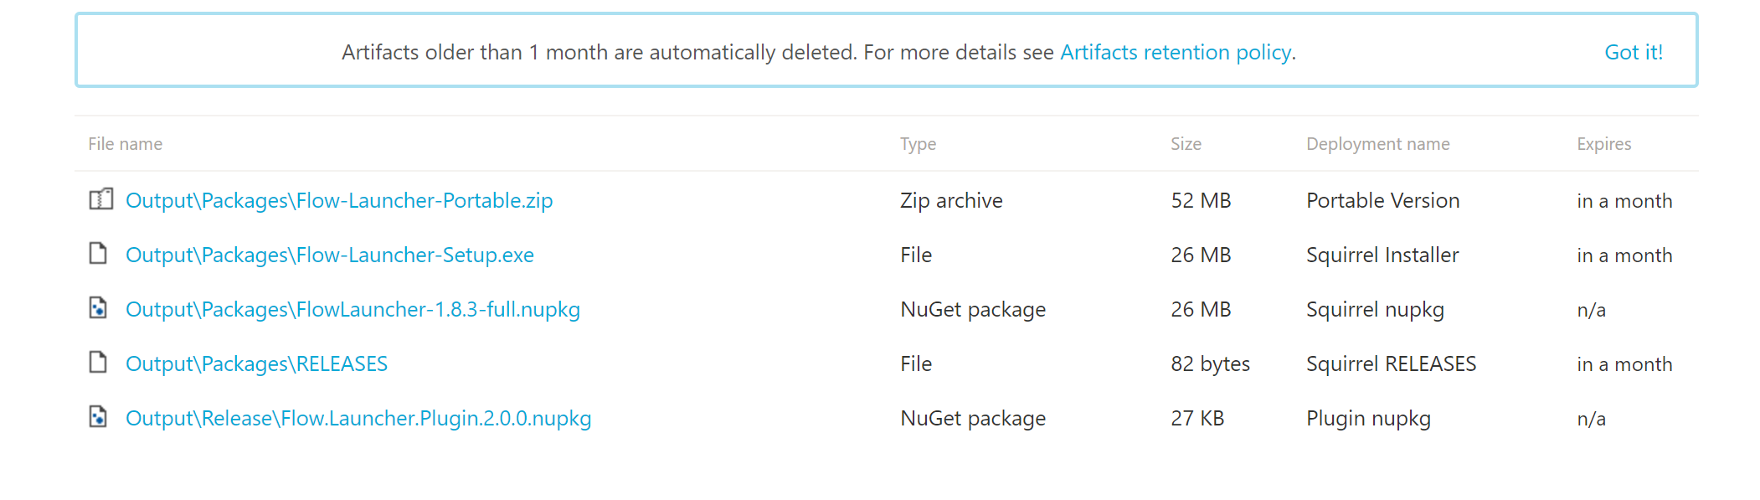Viewport: 1760px width, 500px height.
Task: Open the FlowLauncher-1.8.3-full.nupkg link
Action: coord(353,310)
